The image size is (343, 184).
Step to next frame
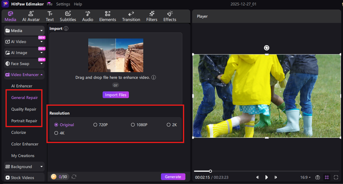click(276, 177)
